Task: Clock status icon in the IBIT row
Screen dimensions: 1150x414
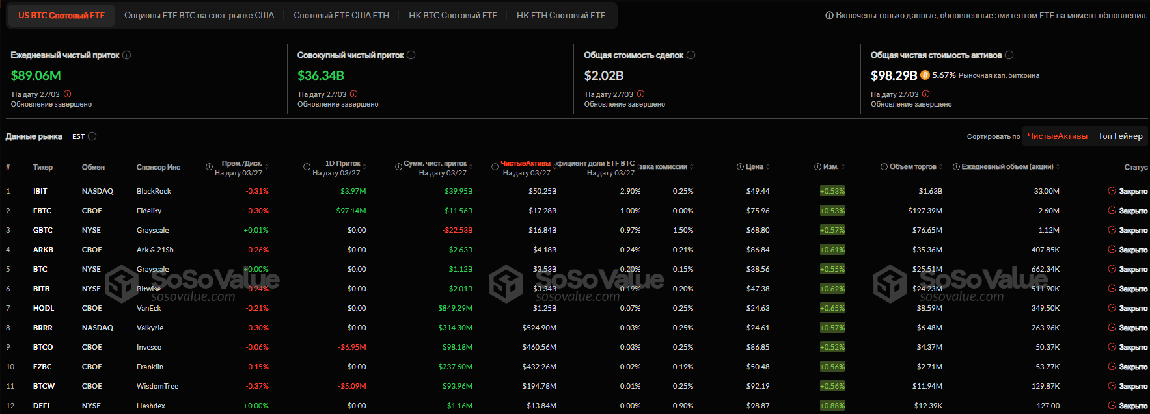Action: pyautogui.click(x=1112, y=191)
